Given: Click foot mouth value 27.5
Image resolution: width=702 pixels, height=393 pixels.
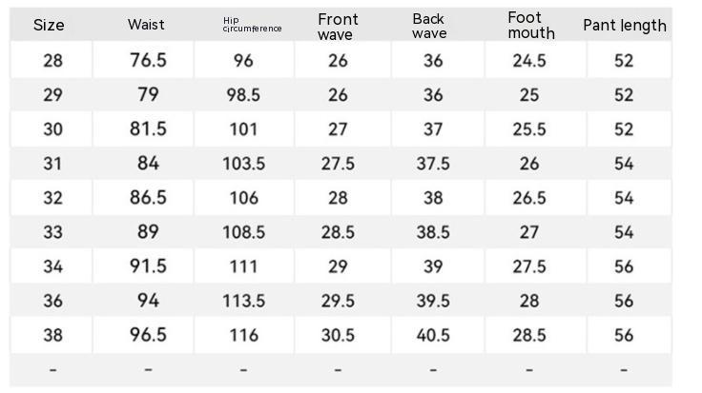Looking at the screenshot, I should [529, 266].
